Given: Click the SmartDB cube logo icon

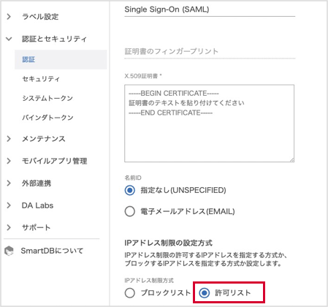Looking at the screenshot, I should click(x=9, y=251).
